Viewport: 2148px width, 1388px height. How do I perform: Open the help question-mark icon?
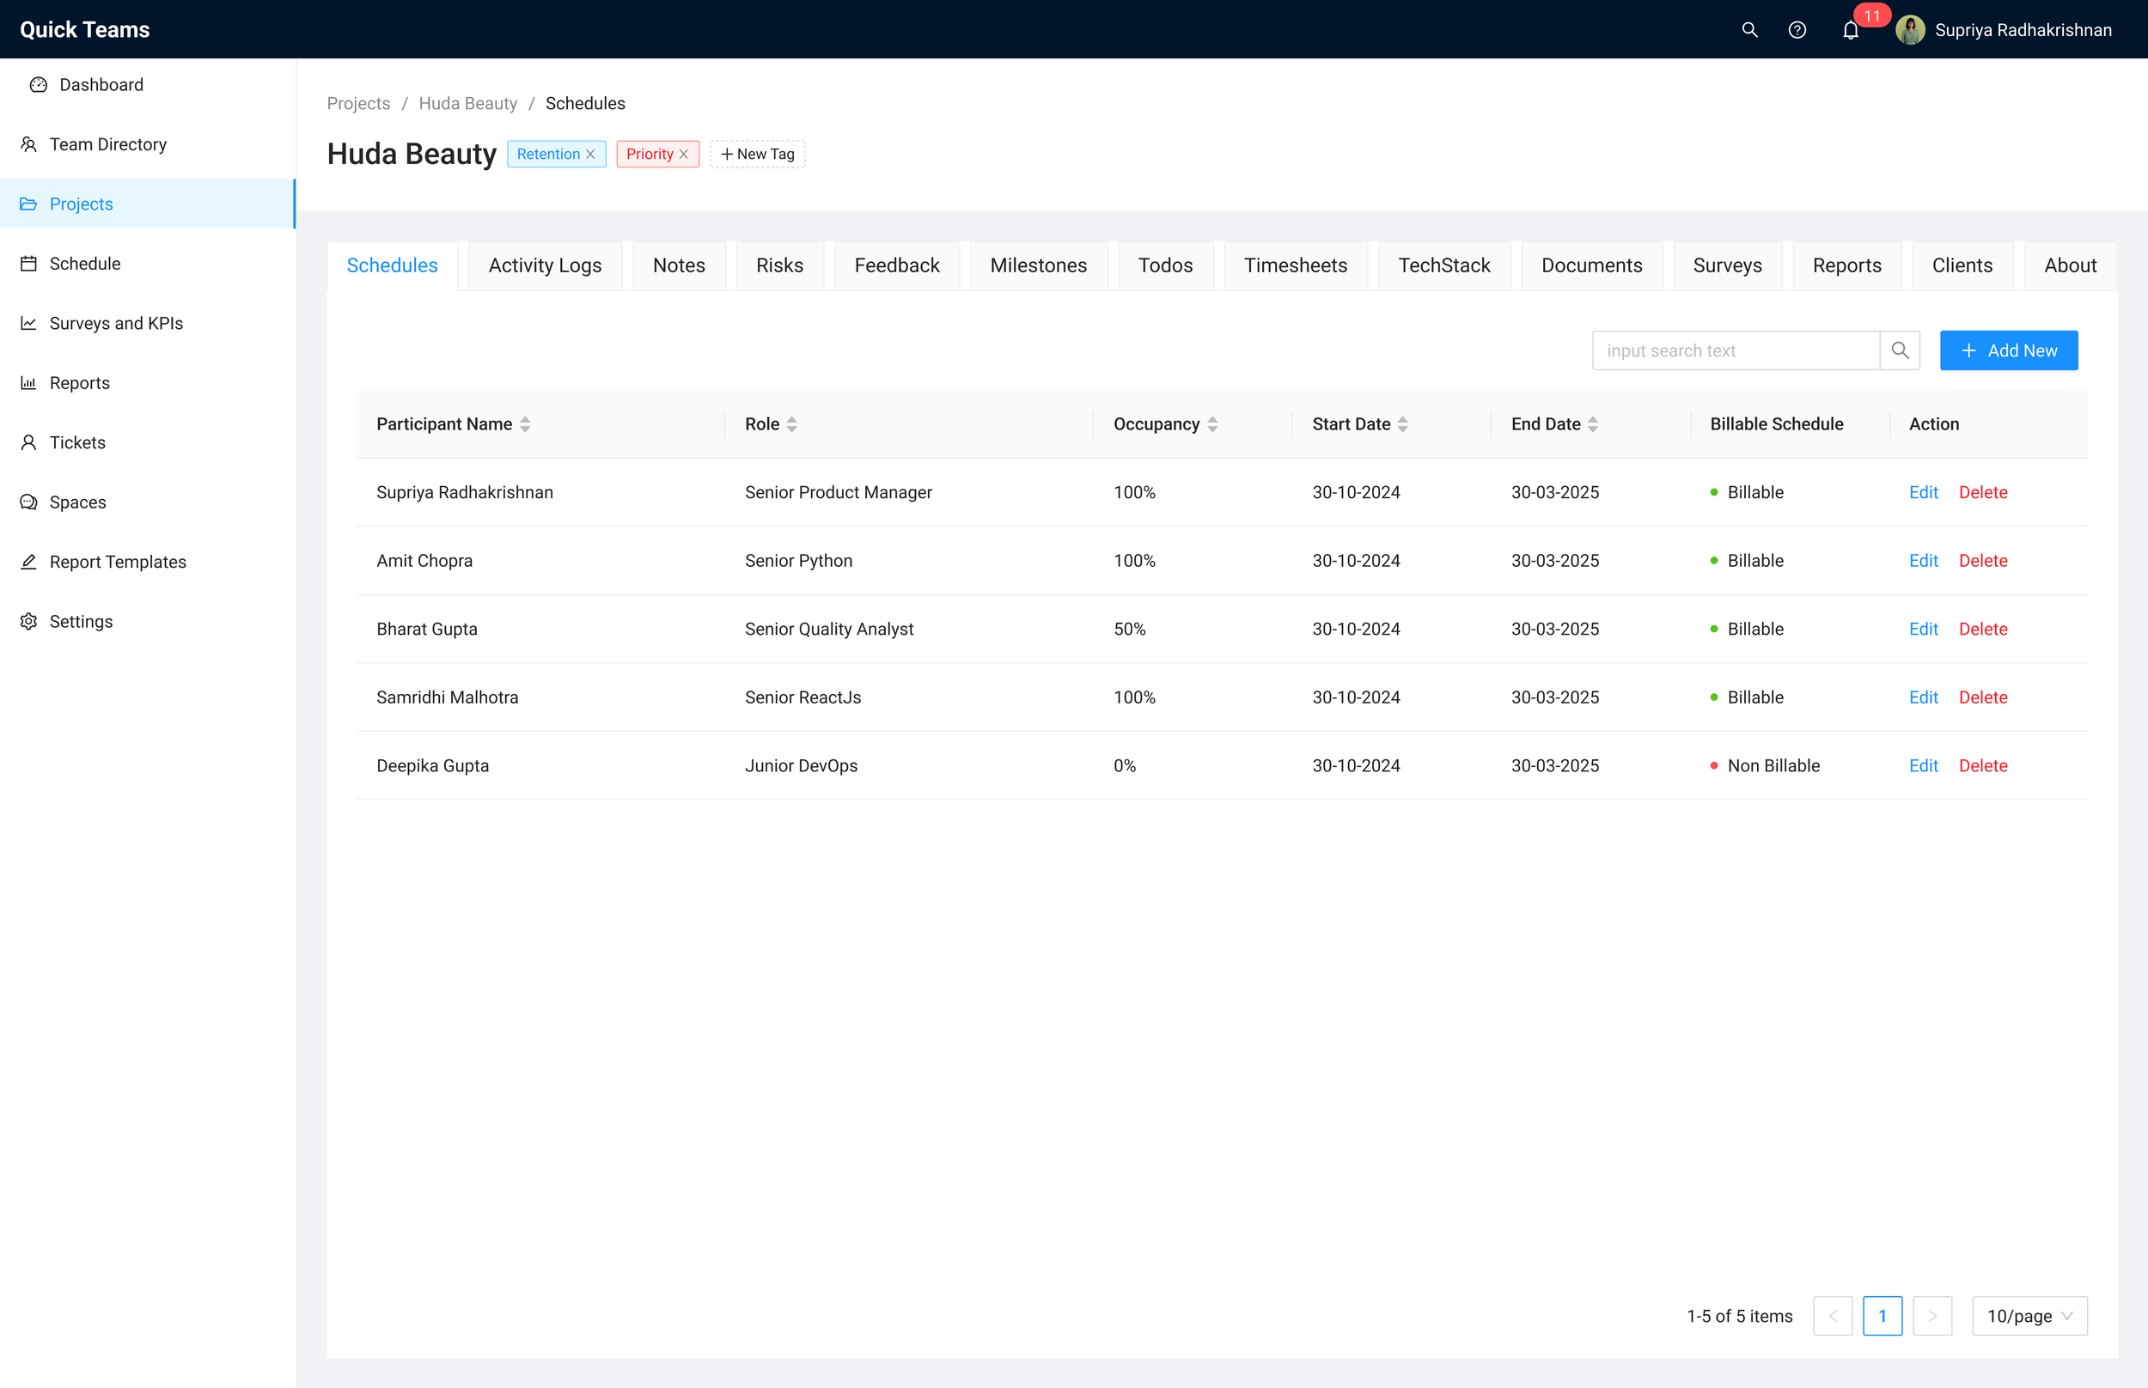point(1797,30)
